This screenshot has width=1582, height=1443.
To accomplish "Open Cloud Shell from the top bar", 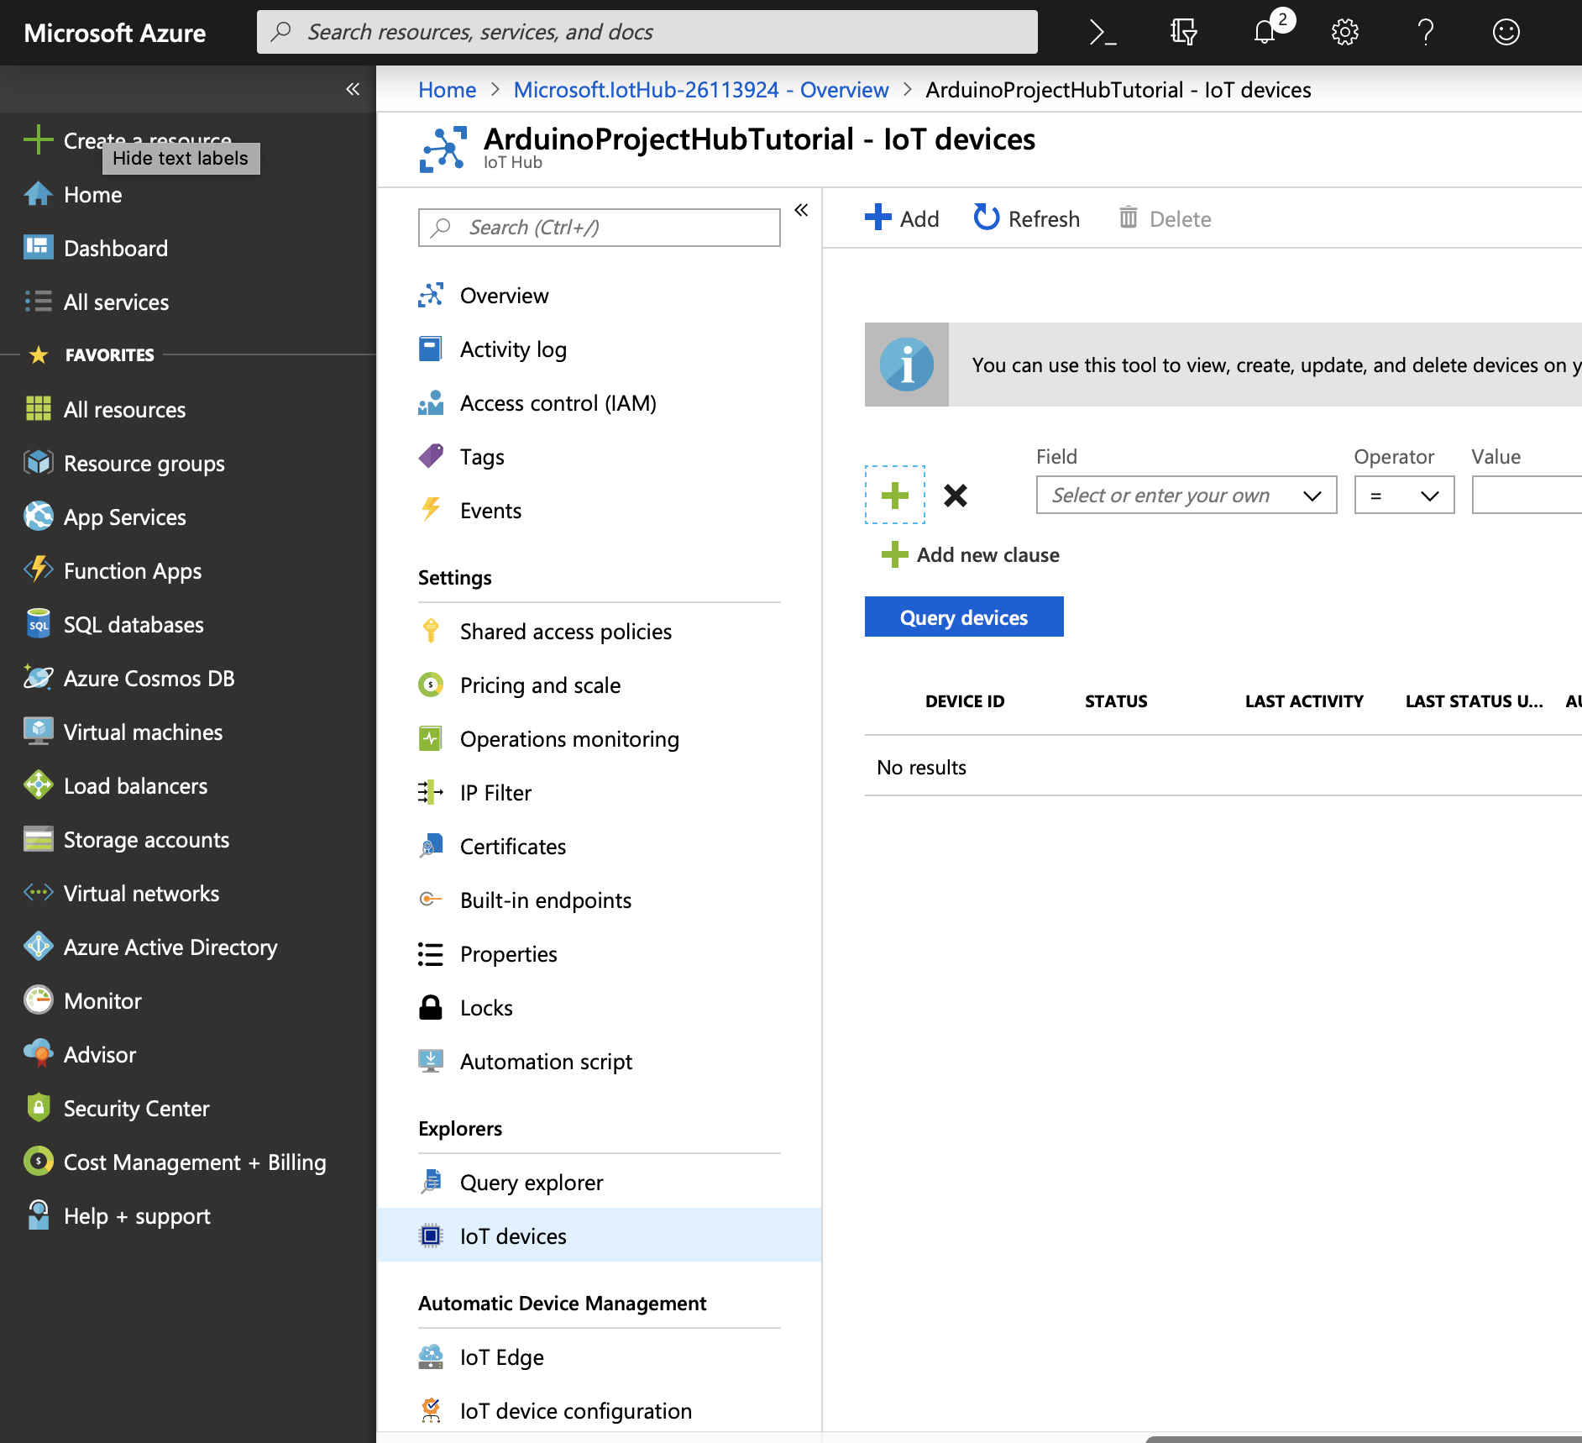I will pyautogui.click(x=1104, y=32).
